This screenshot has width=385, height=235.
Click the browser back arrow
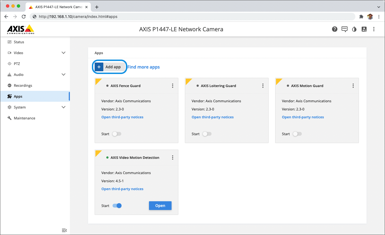pos(6,17)
